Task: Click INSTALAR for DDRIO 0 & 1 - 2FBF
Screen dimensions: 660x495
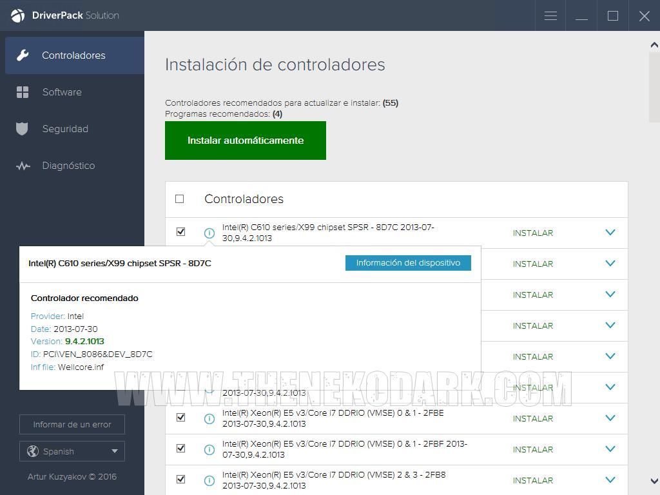Action: [x=533, y=449]
